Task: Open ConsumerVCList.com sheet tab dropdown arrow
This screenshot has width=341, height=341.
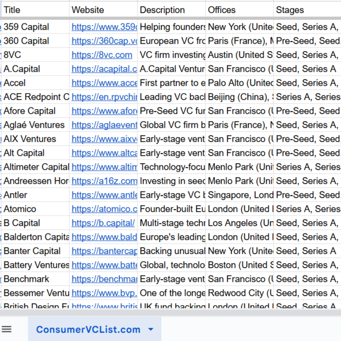Action: (x=151, y=330)
